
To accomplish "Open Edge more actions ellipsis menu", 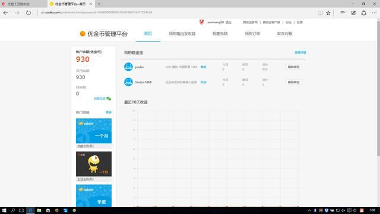I will [x=374, y=13].
